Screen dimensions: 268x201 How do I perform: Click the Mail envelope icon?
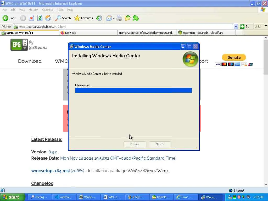109,18
